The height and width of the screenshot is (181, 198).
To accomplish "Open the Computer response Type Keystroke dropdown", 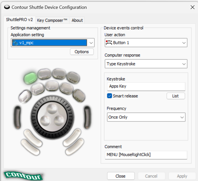I will click(x=146, y=64).
